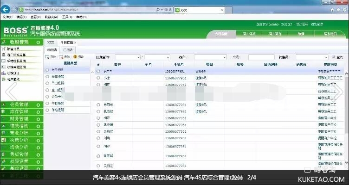349x185 pixels.
Task: Expand the 会员管理 section
Action: [x=38, y=105]
